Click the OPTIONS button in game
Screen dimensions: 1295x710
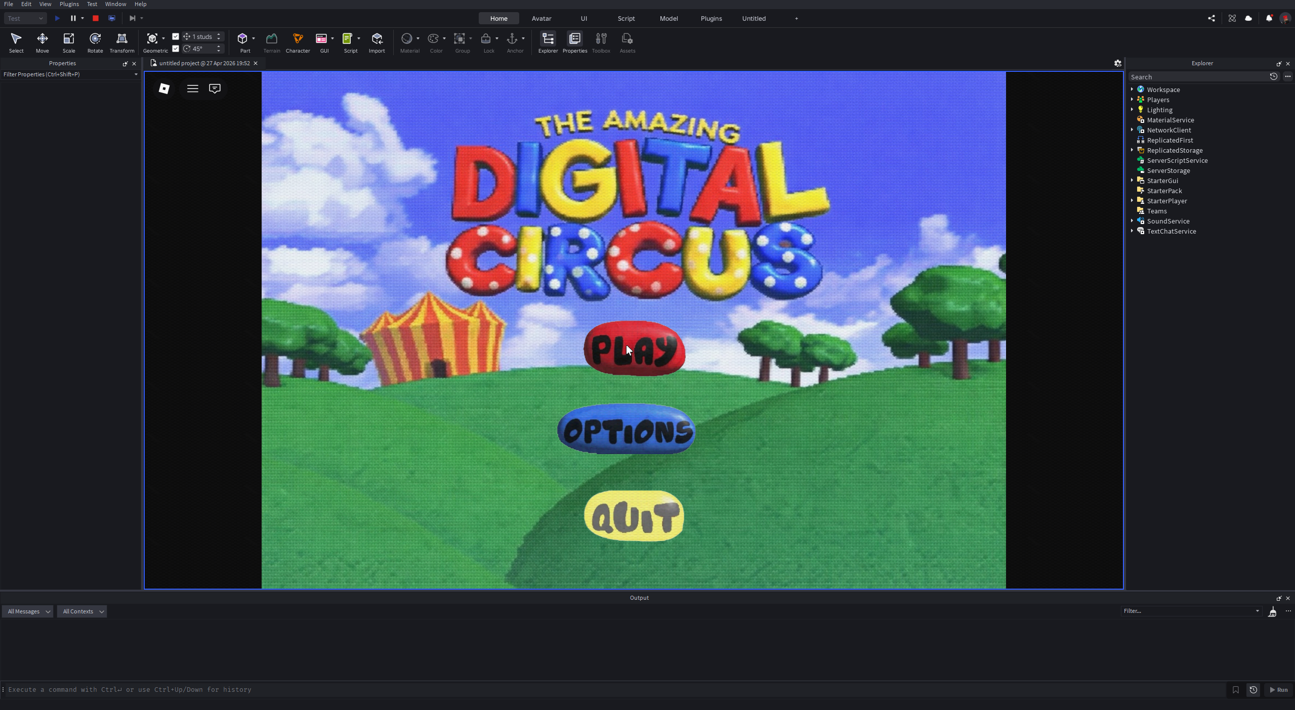(x=626, y=429)
